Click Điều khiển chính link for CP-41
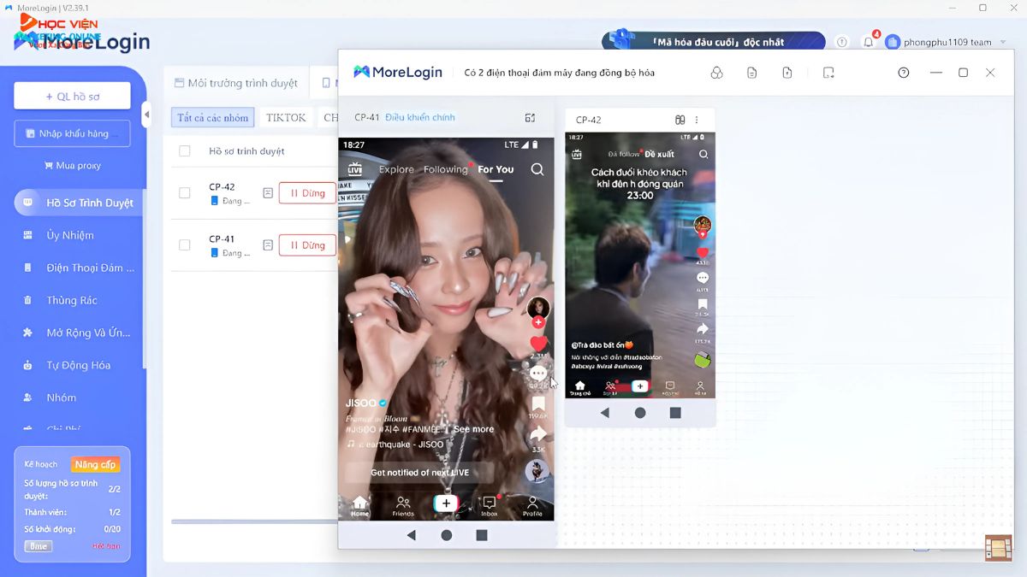The width and height of the screenshot is (1027, 577). point(420,118)
